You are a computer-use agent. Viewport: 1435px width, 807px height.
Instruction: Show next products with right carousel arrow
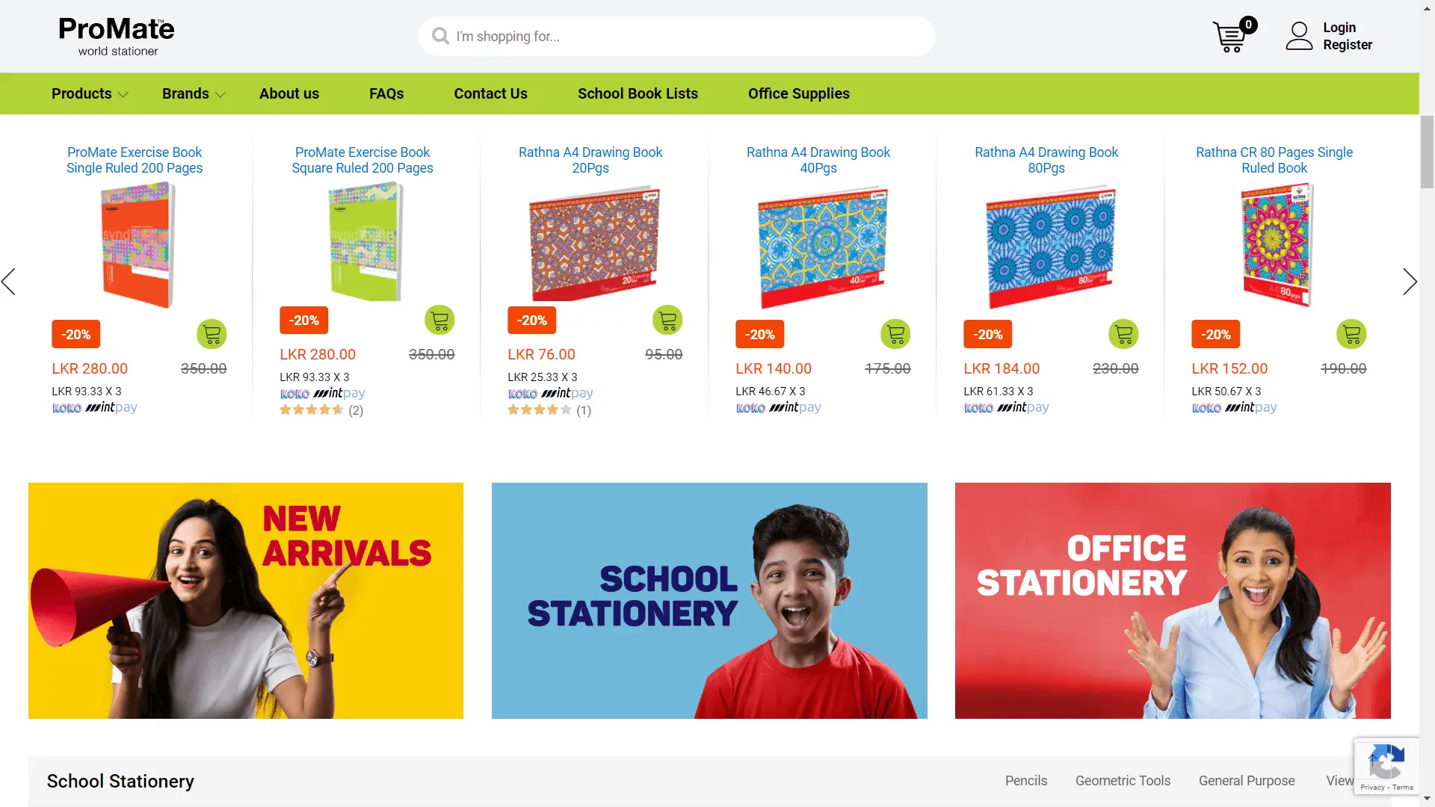pos(1410,282)
